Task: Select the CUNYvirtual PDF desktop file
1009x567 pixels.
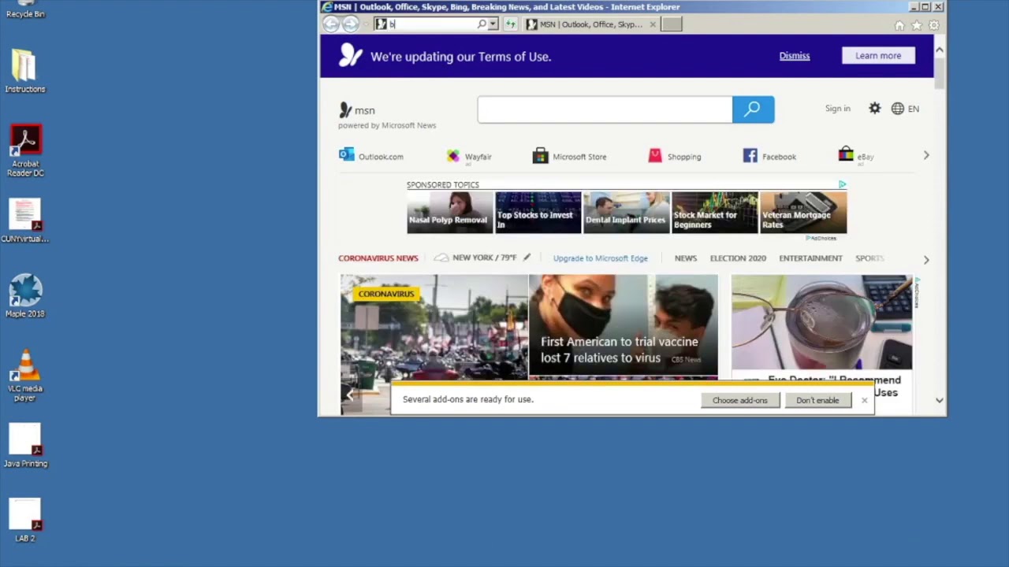Action: [x=25, y=221]
